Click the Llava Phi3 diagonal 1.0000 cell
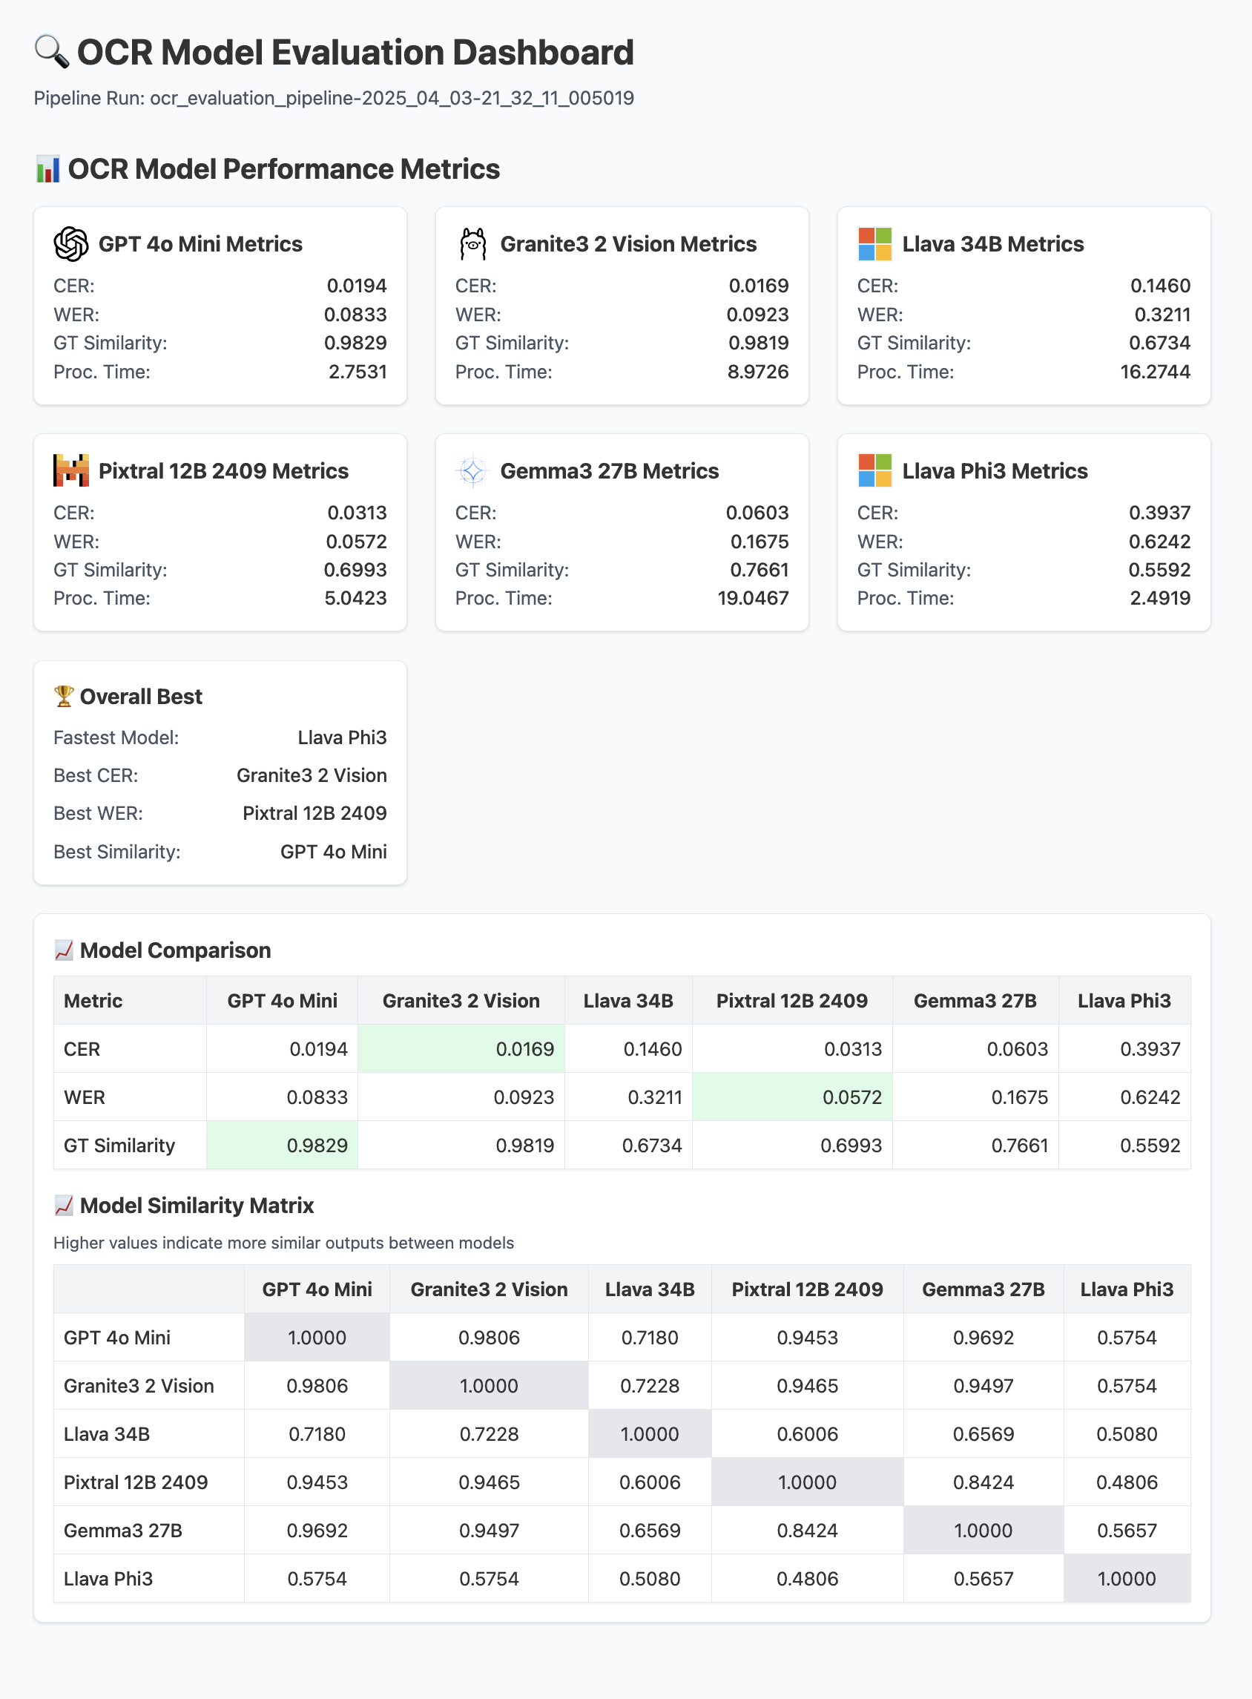1252x1699 pixels. (1126, 1579)
